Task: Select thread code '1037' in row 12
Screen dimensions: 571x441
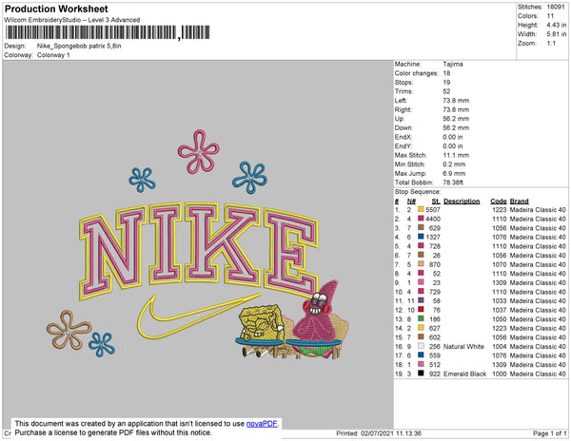Action: tap(500, 310)
